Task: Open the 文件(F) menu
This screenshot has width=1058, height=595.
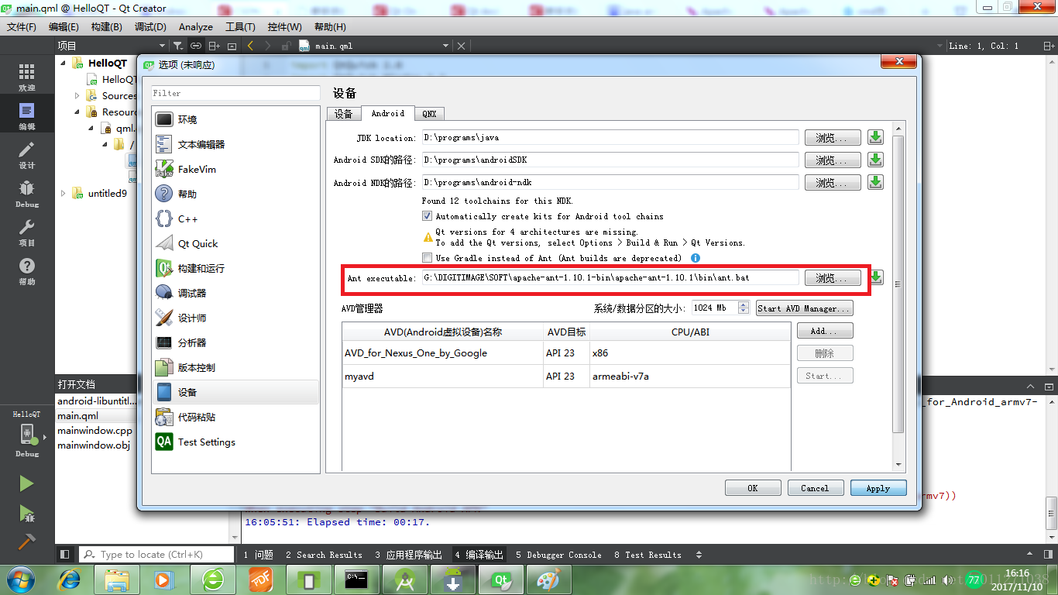Action: pyautogui.click(x=22, y=26)
